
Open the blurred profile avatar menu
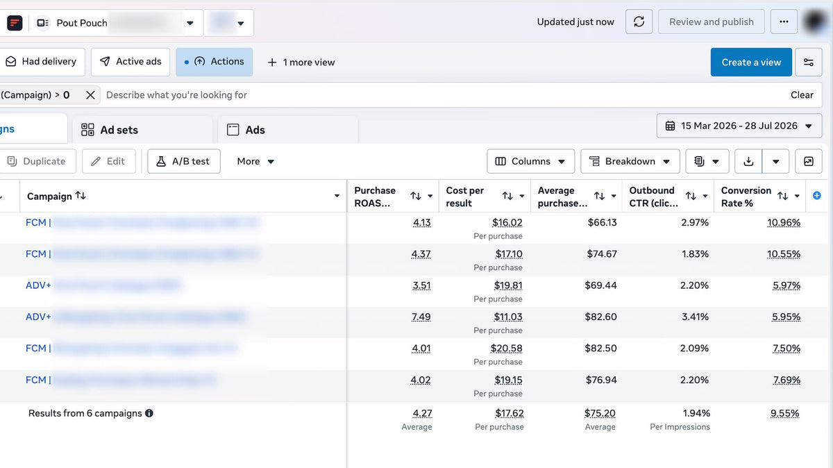click(814, 22)
